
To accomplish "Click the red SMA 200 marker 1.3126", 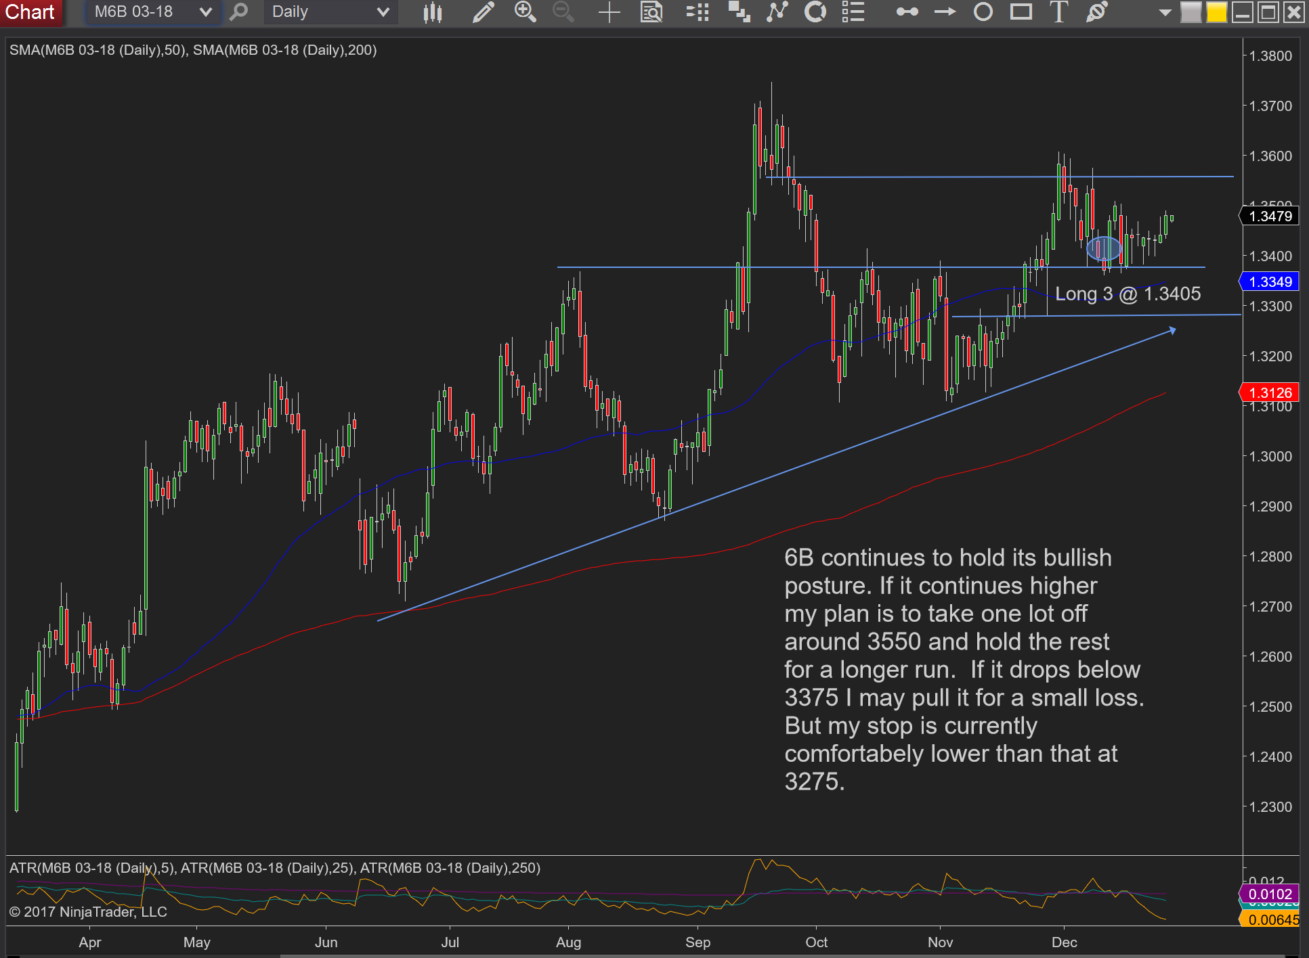I will point(1269,392).
